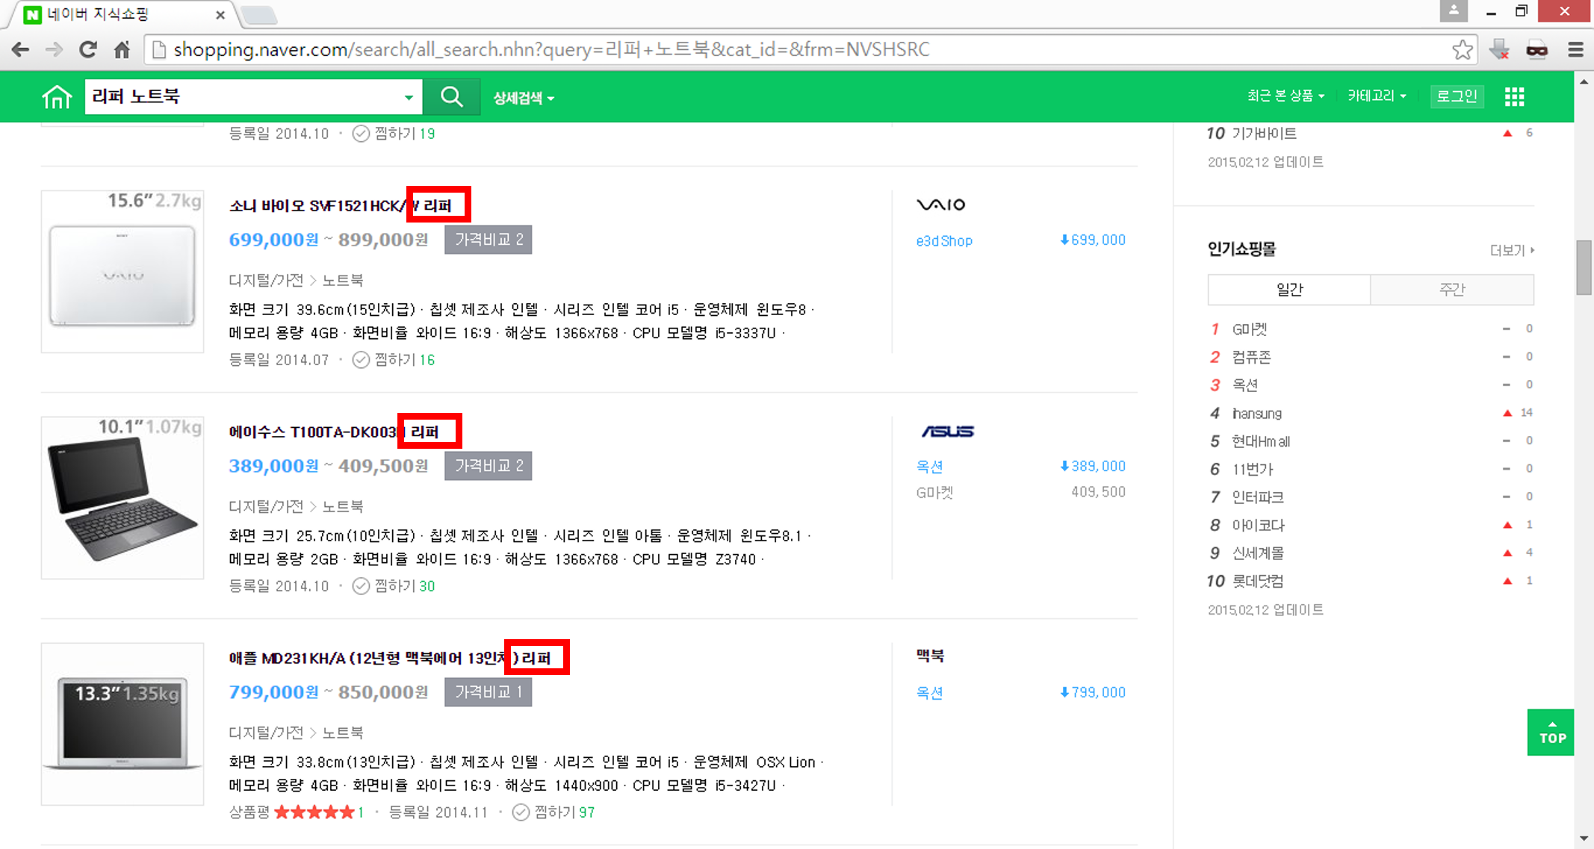Screen dimensions: 1594x849
Task: Click 가격비교 1 for Apple MacBook
Action: pyautogui.click(x=489, y=692)
